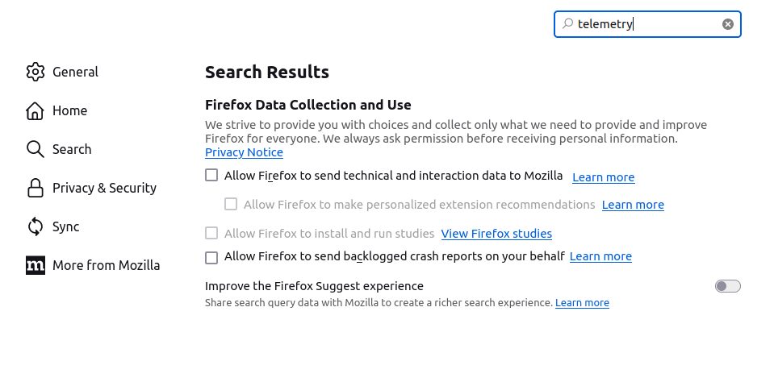Click the Home house icon
Screen dimensions: 774x382
tap(35, 110)
